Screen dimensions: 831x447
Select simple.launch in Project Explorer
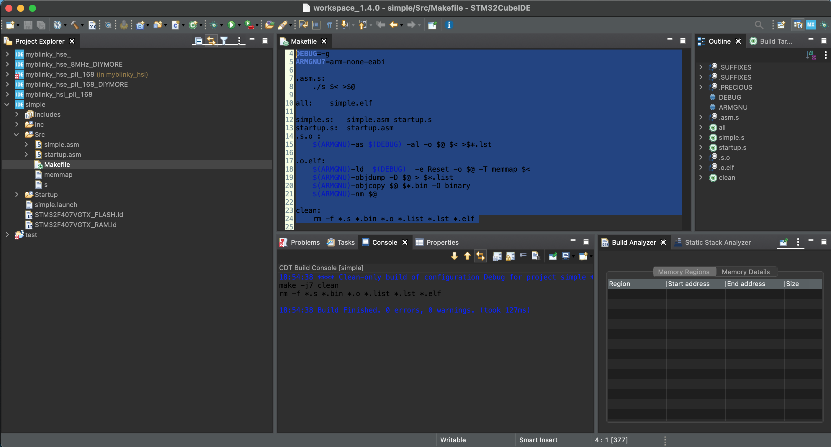56,205
